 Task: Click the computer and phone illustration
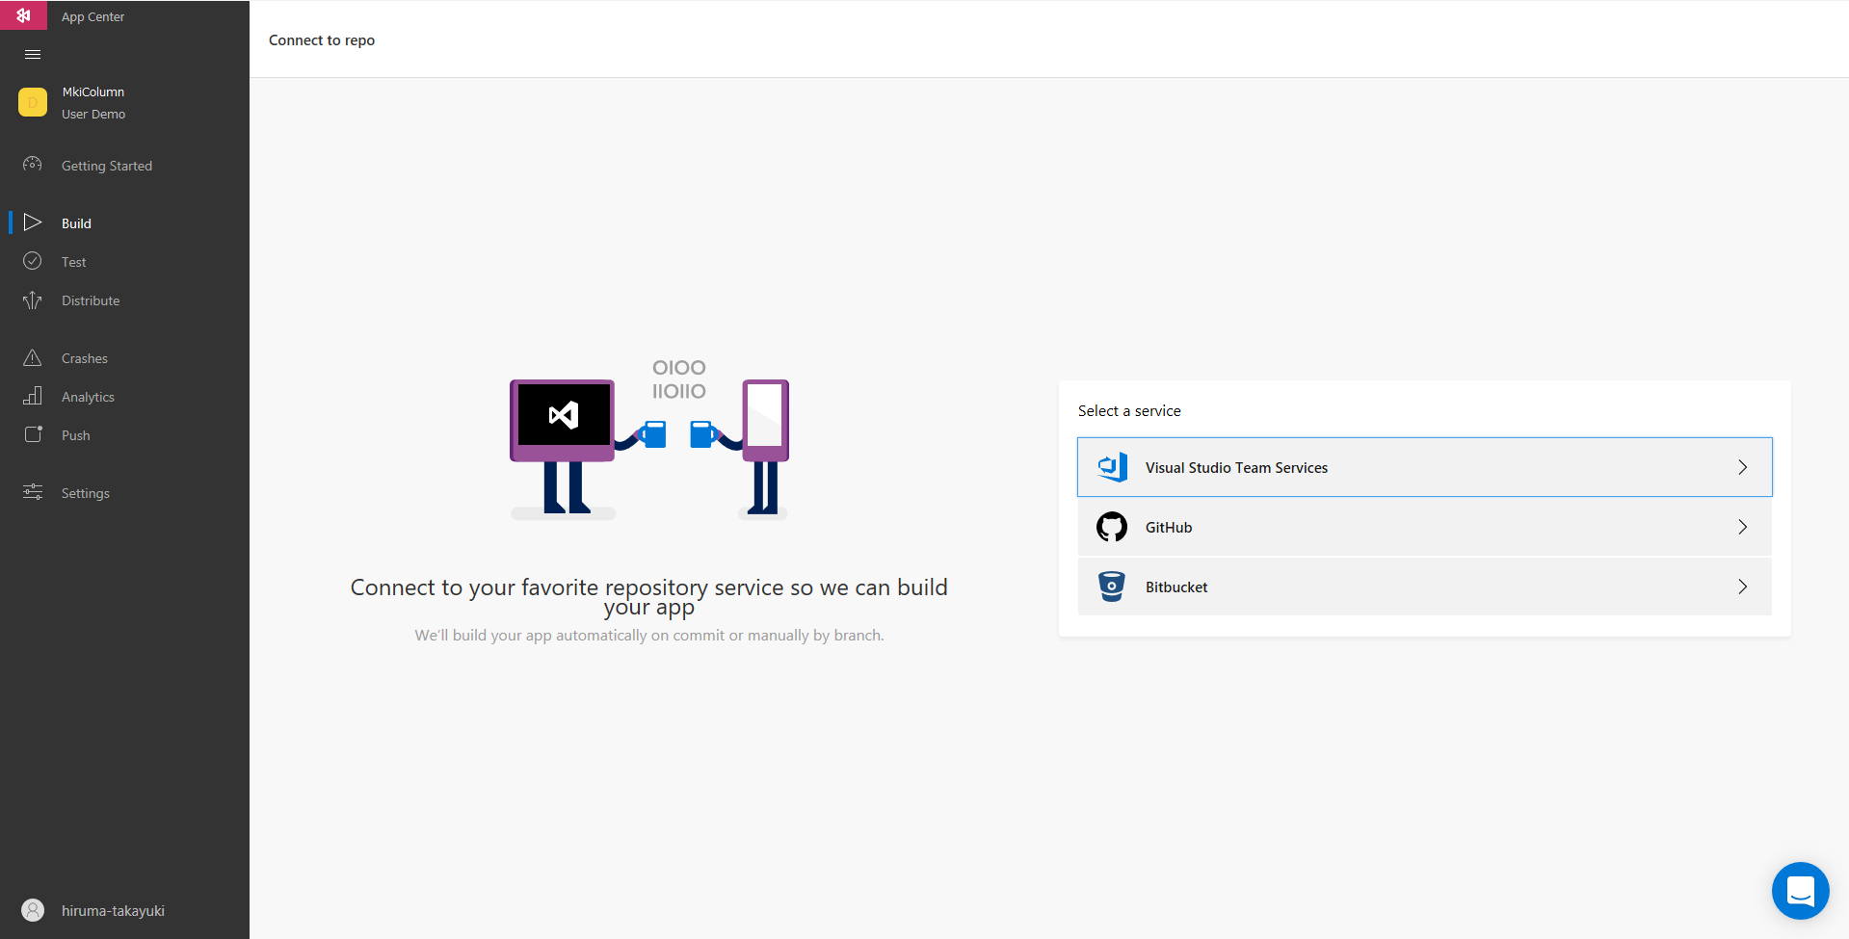[x=649, y=439]
